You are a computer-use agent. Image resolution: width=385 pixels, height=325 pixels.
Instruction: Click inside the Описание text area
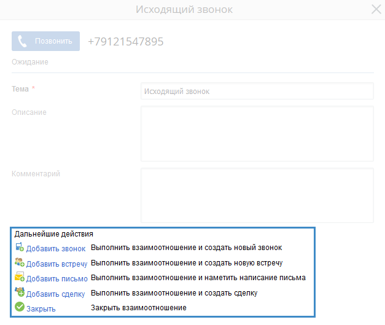coord(257,133)
